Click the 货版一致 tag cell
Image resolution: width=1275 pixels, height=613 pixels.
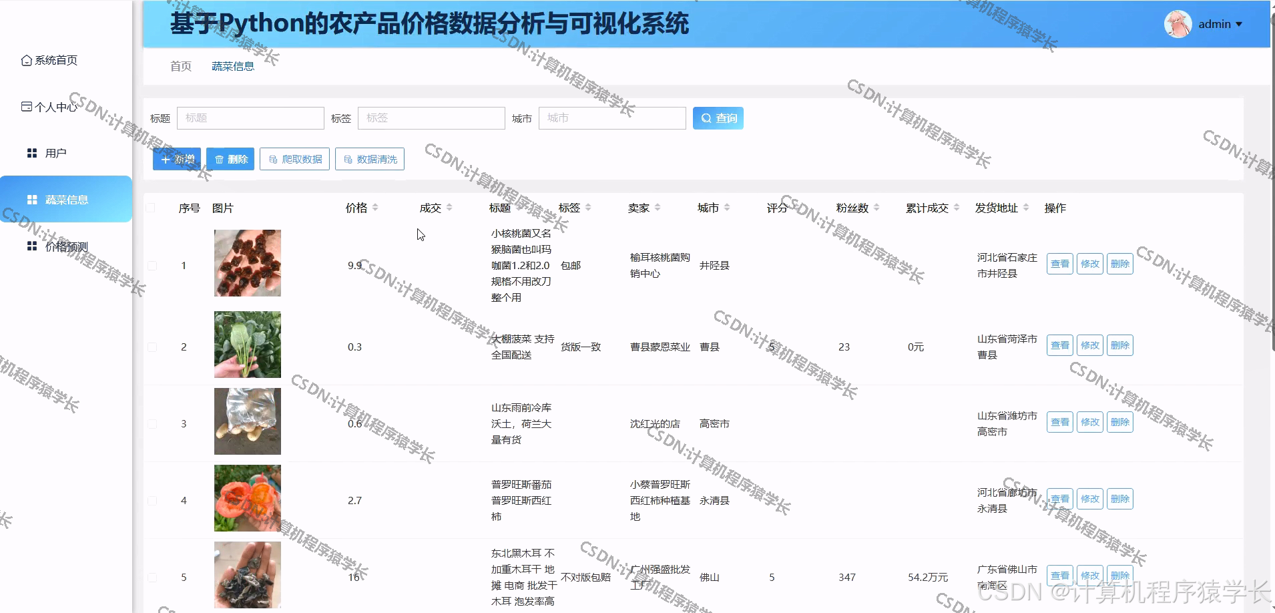(x=581, y=347)
